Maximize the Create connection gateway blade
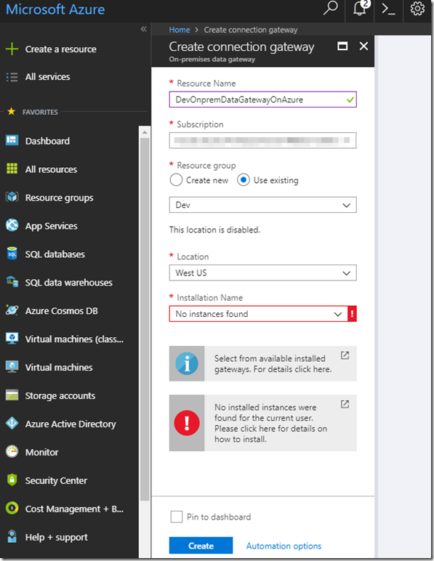This screenshot has width=434, height=561. (x=342, y=47)
